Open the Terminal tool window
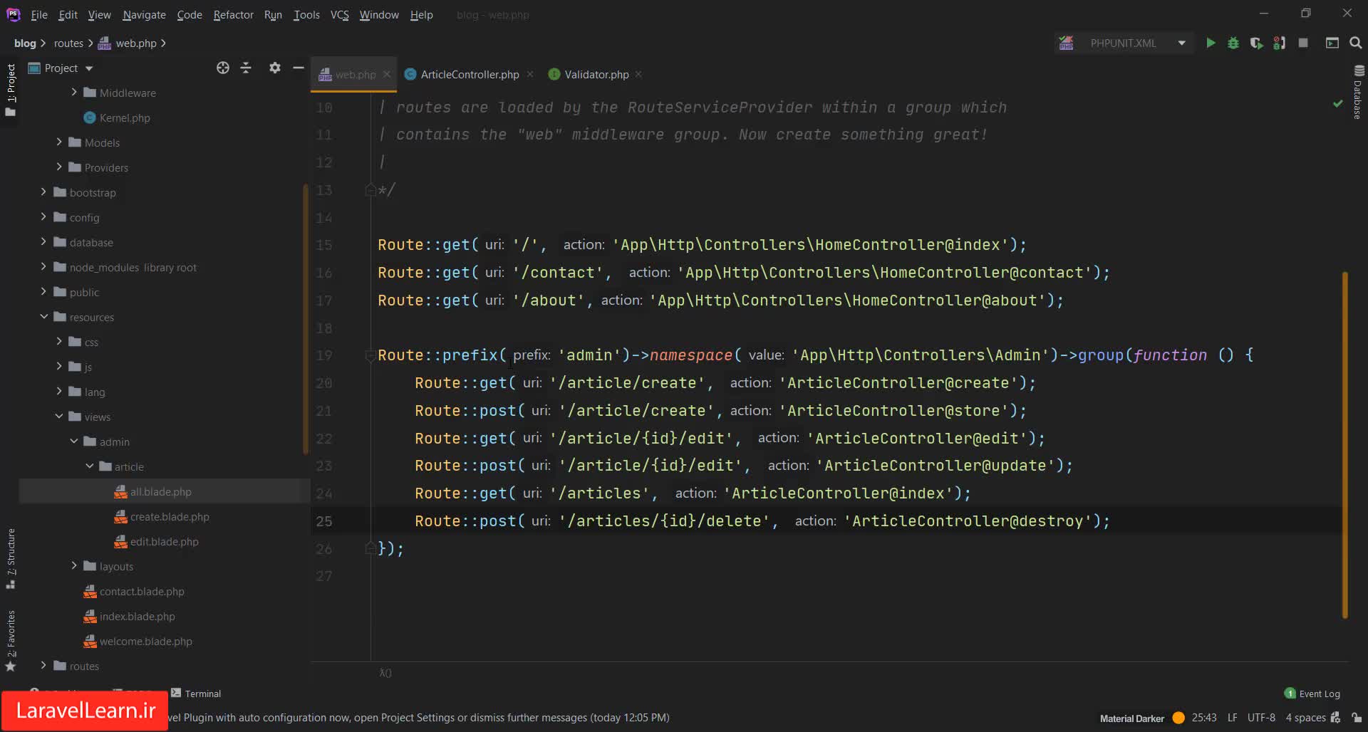 197,694
